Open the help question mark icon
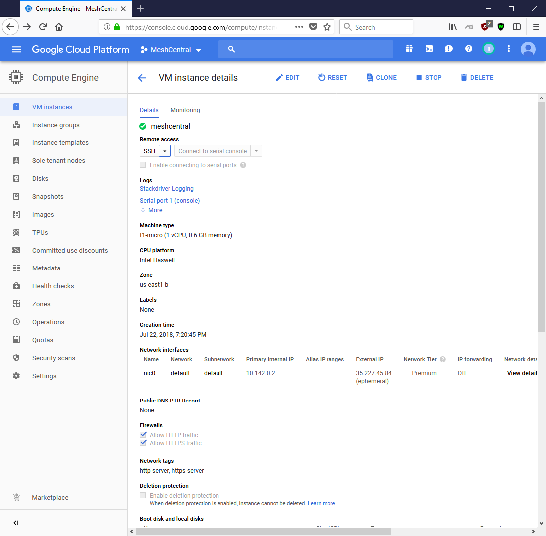 pyautogui.click(x=469, y=49)
